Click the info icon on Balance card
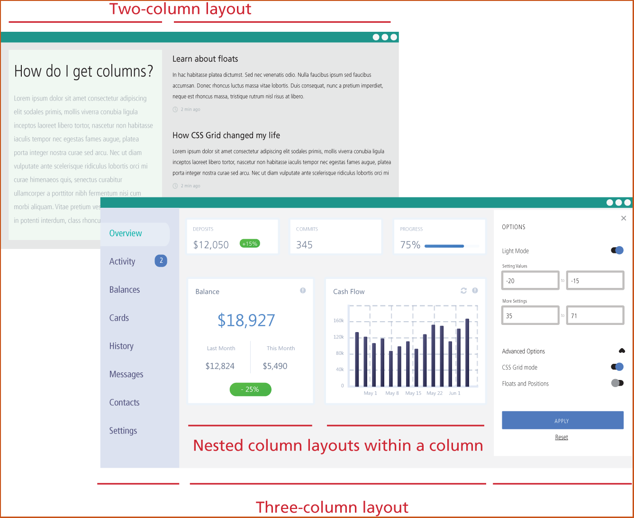Viewport: 634px width, 518px height. click(303, 291)
